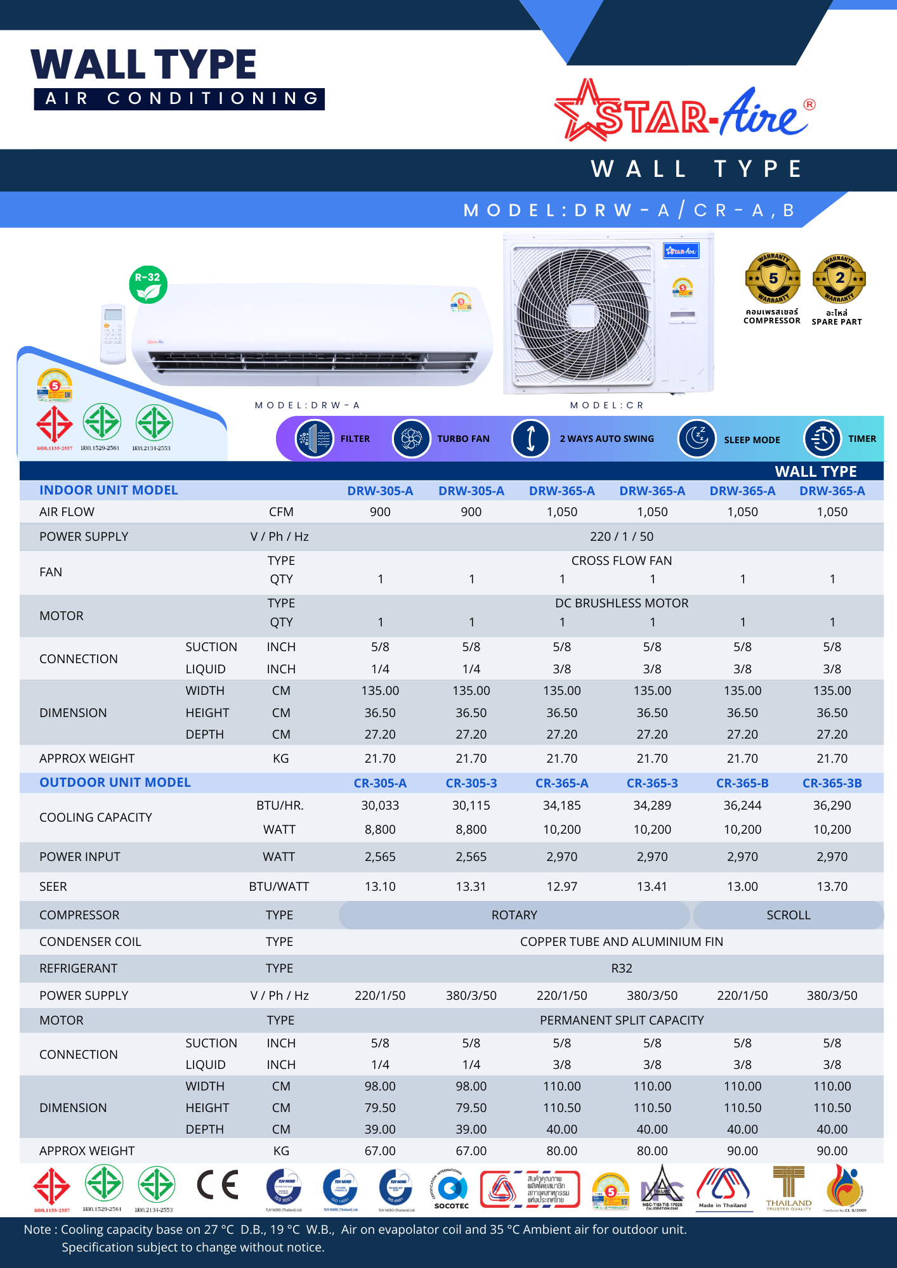897x1268 pixels.
Task: Click the indoor unit product image
Action: point(312,335)
